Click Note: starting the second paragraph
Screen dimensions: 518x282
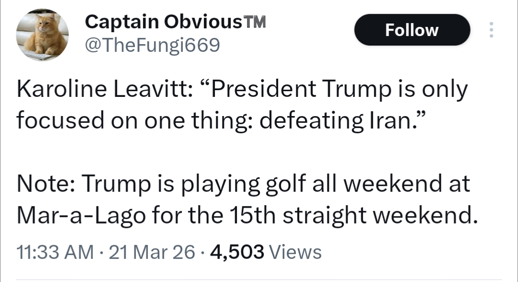pyautogui.click(x=45, y=184)
